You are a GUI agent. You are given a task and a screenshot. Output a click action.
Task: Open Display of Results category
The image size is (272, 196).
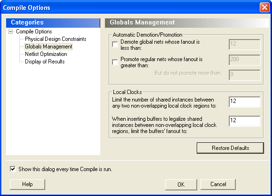[x=45, y=62]
